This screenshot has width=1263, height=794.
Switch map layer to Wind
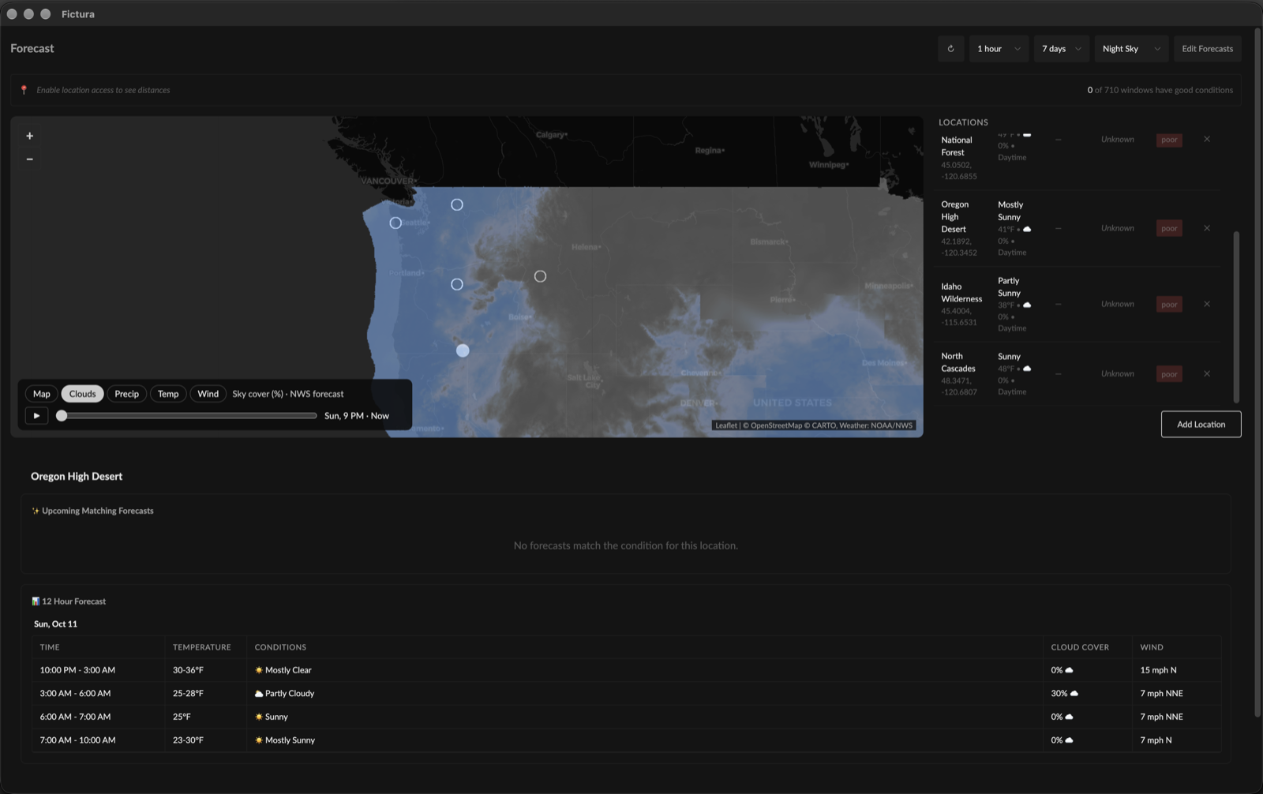coord(208,394)
